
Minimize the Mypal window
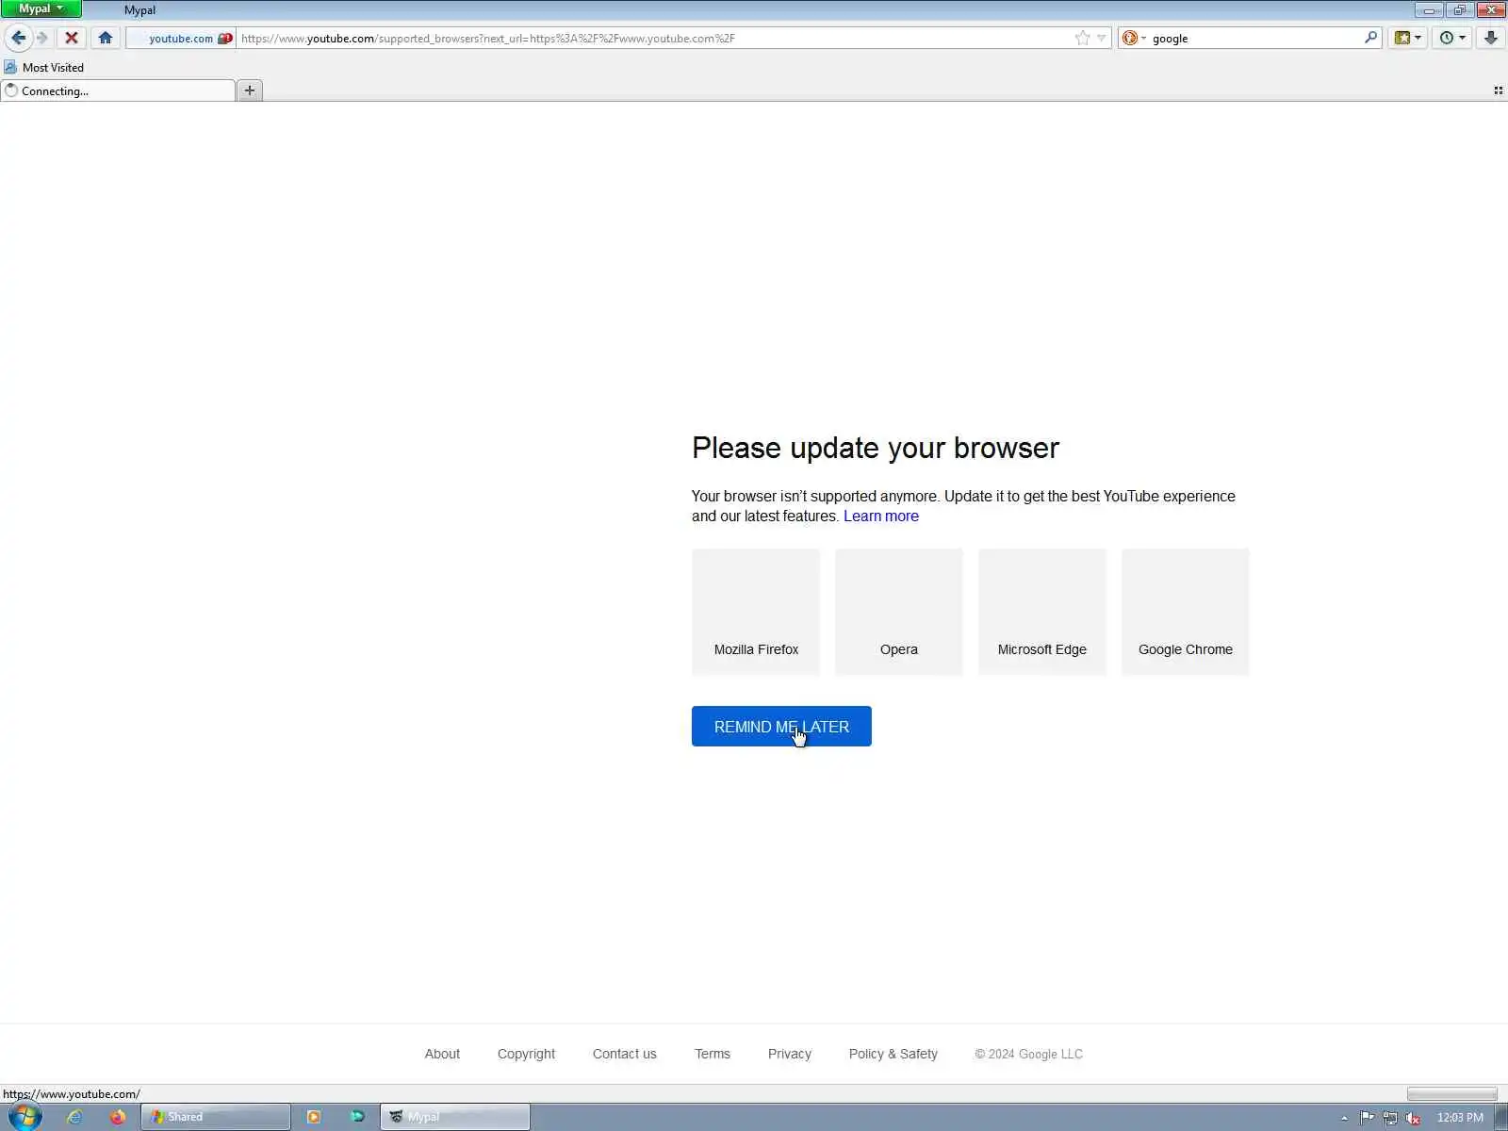click(1429, 9)
